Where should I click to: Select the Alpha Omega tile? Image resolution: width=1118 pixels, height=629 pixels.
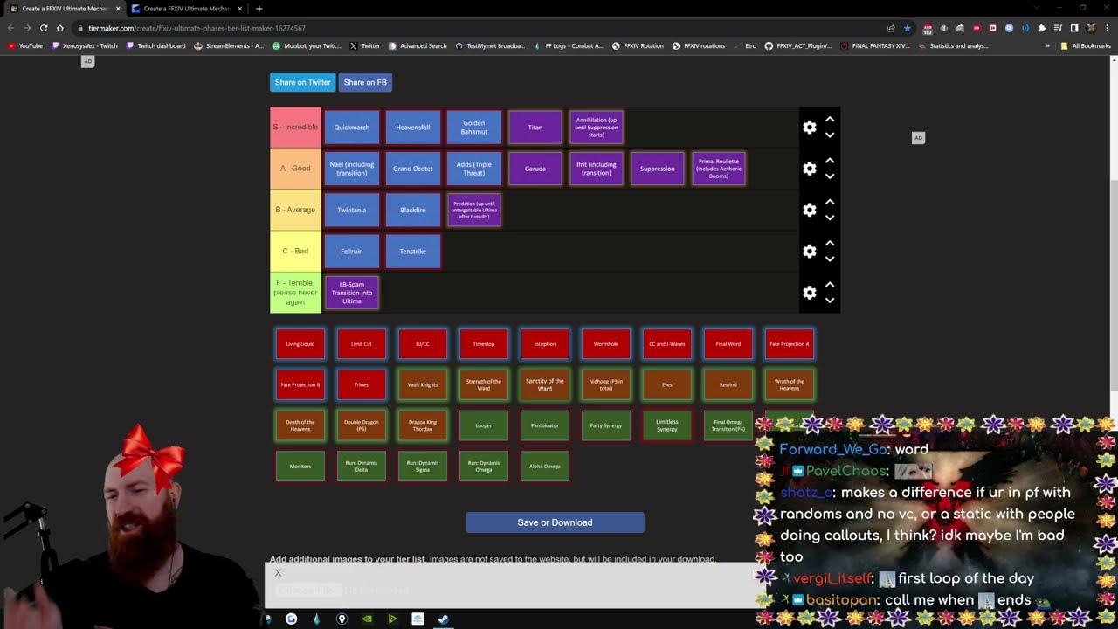click(x=545, y=467)
